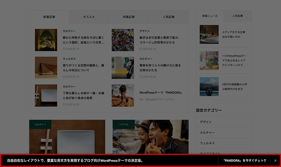This screenshot has height=167, width=281.
Task: Open the aroma bottle article thumbnail
Action: tap(46, 68)
